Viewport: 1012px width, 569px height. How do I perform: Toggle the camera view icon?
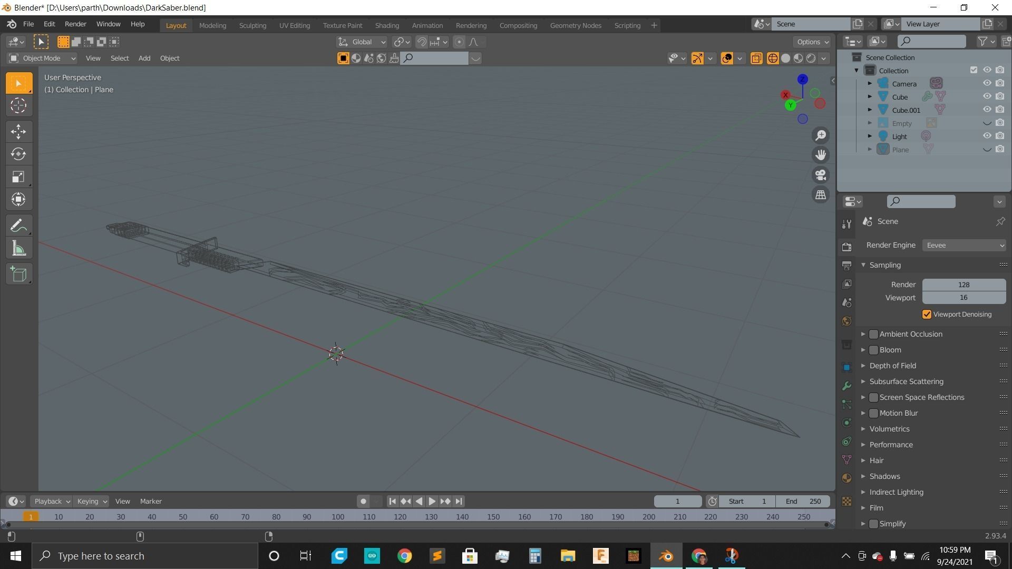(821, 175)
